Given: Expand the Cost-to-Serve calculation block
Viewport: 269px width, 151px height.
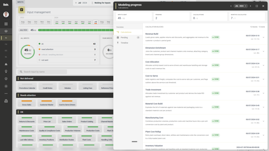Looking at the screenshot, I should click(263, 79).
